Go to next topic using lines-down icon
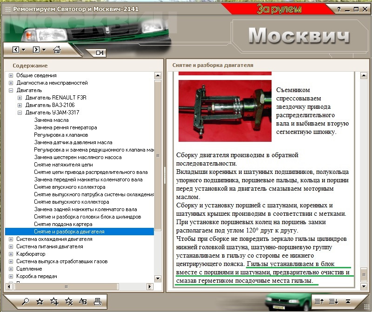372x312 pixels. [333, 302]
